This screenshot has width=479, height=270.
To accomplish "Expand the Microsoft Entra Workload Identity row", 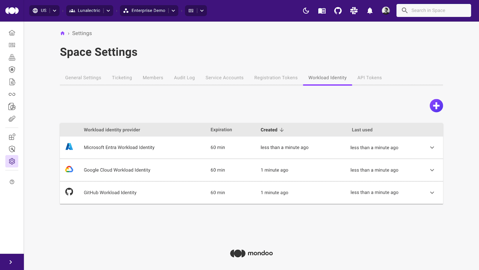I will tap(432, 147).
